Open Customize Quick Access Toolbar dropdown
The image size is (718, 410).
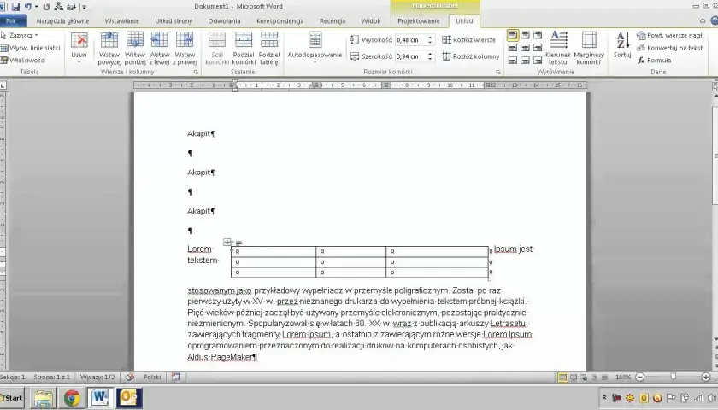pos(85,7)
